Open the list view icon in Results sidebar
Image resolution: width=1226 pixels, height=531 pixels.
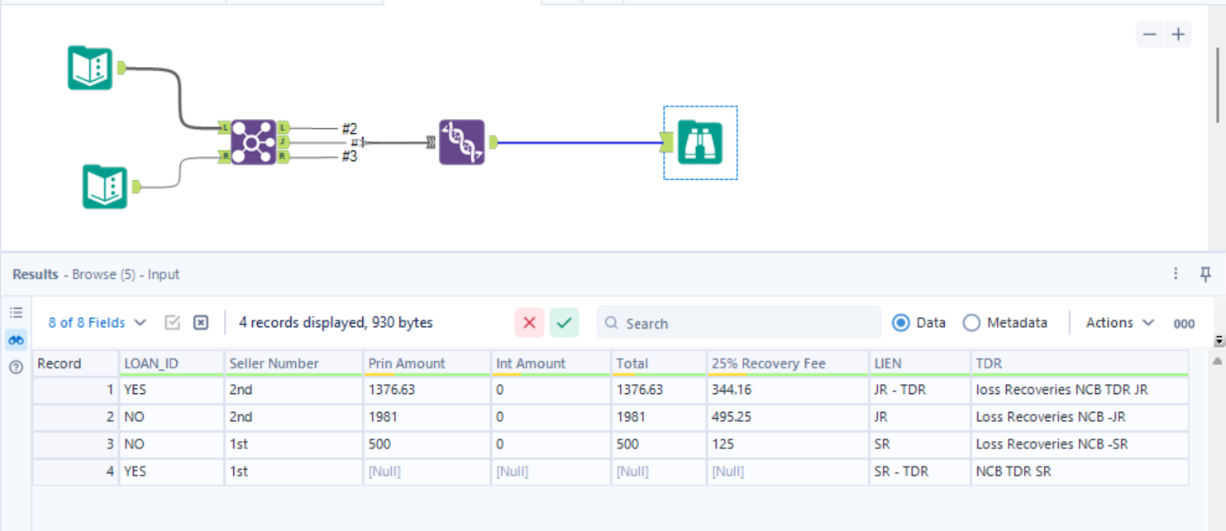click(x=15, y=313)
